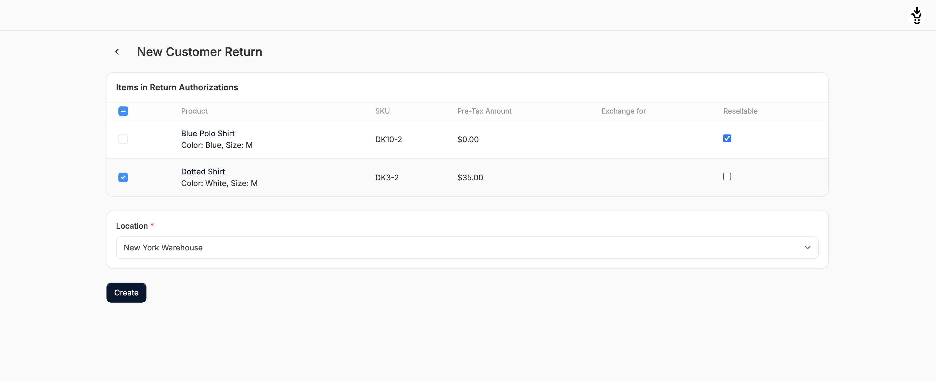The width and height of the screenshot is (936, 381).
Task: Select the Blue Polo Shirt row checkbox
Action: tap(123, 139)
